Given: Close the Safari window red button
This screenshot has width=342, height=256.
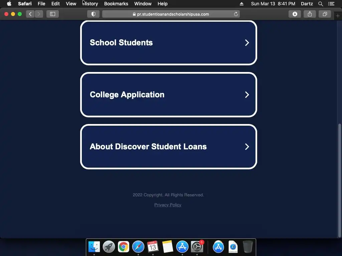Looking at the screenshot, I should (6, 14).
